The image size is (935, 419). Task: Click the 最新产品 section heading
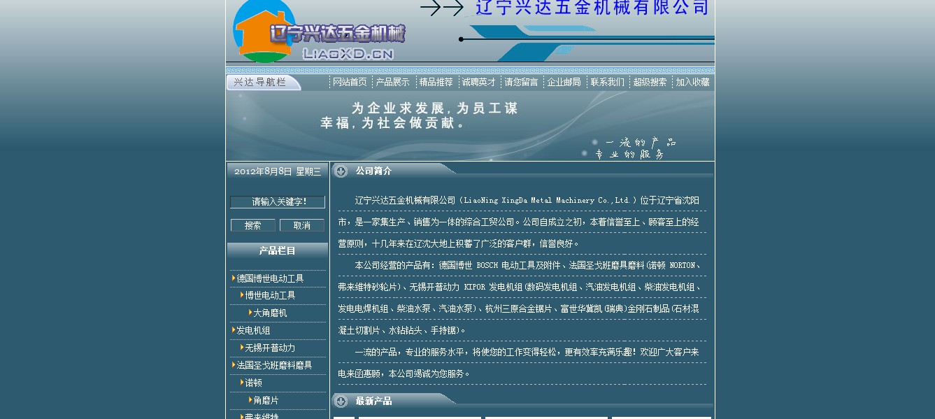click(x=373, y=401)
